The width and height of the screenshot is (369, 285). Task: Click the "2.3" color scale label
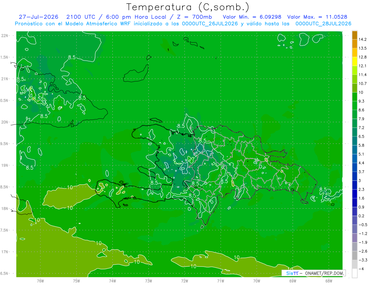point(362,189)
